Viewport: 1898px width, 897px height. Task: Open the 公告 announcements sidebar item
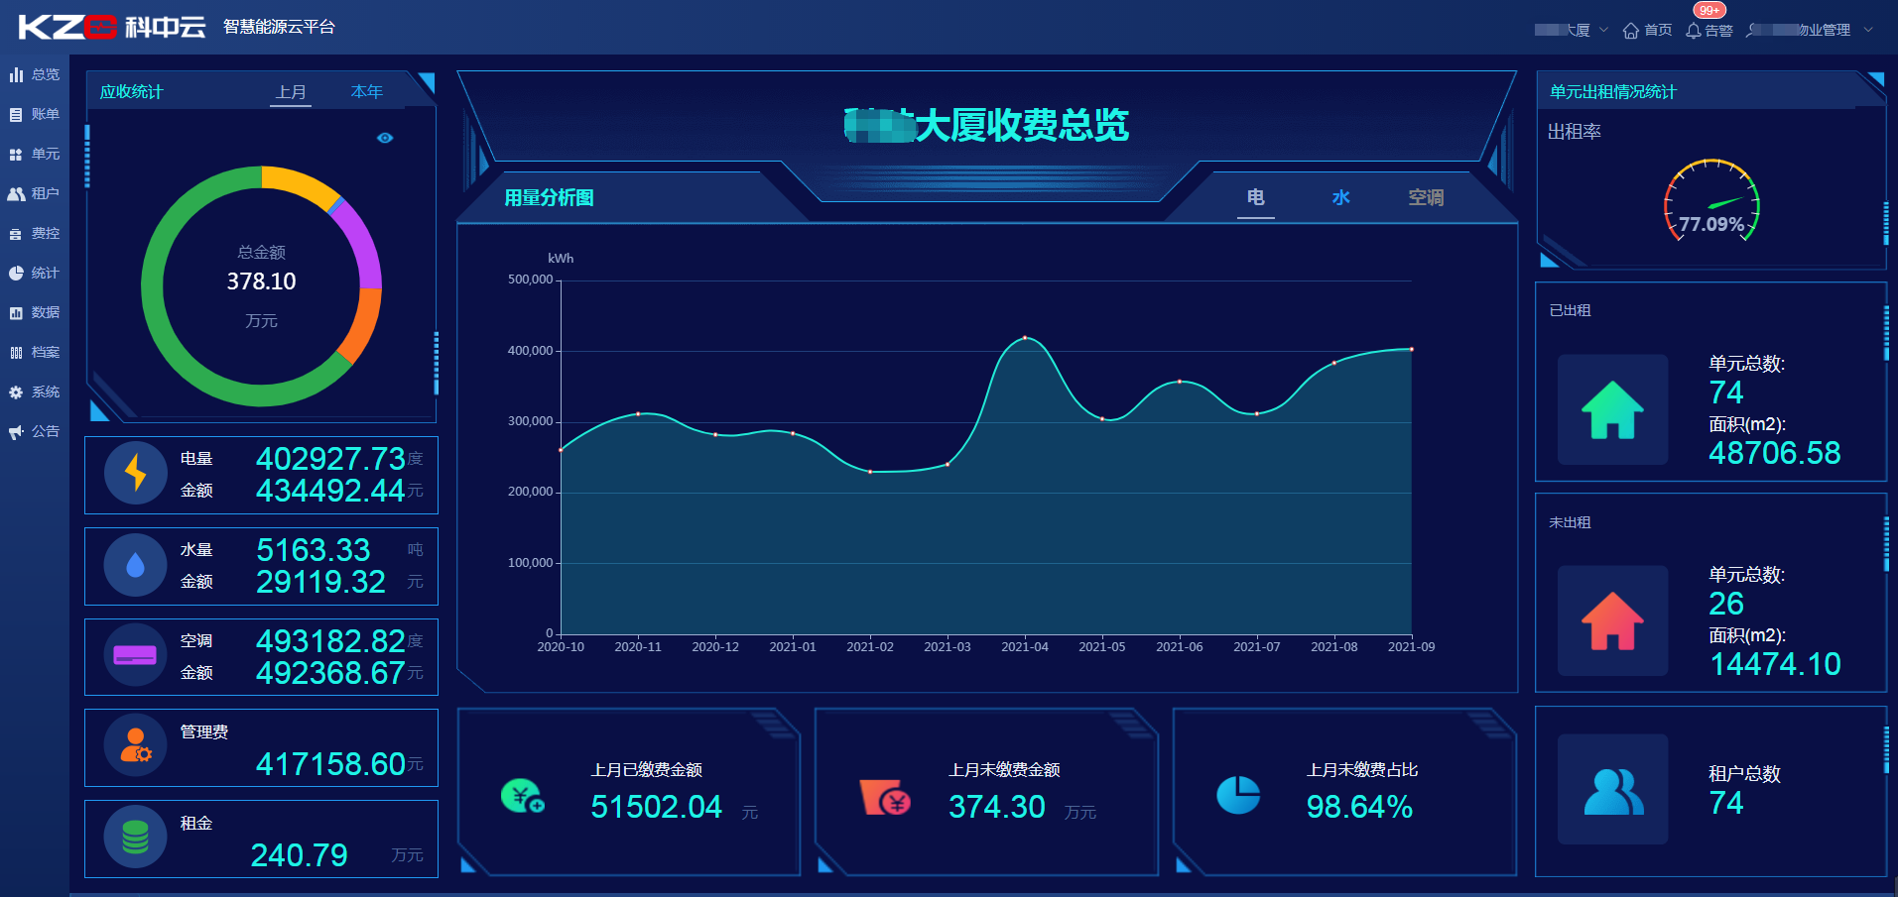(35, 431)
